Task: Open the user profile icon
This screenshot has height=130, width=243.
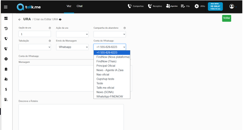Action: point(232,6)
